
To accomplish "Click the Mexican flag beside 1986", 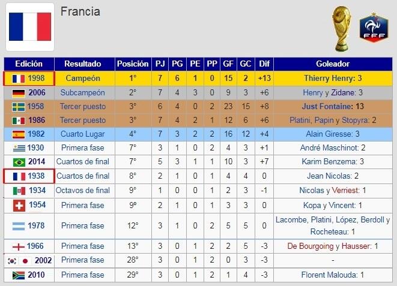I will click(x=18, y=121).
